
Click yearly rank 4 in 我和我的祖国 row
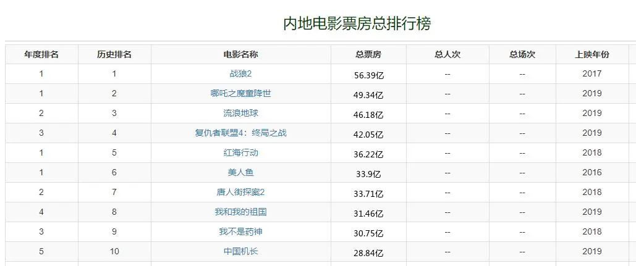pyautogui.click(x=41, y=212)
